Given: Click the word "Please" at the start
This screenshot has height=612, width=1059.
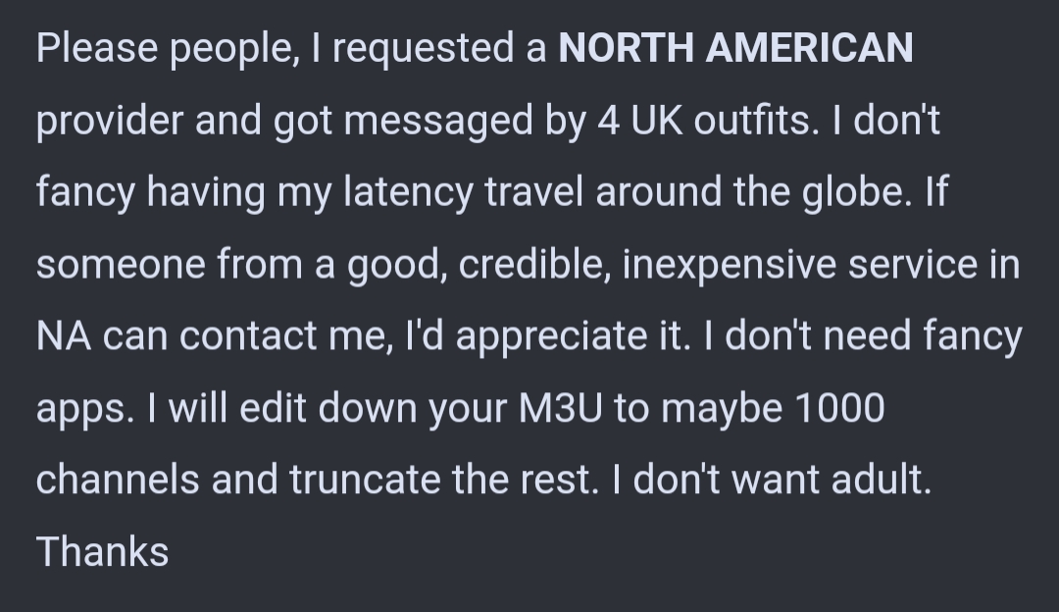Looking at the screenshot, I should [x=97, y=48].
